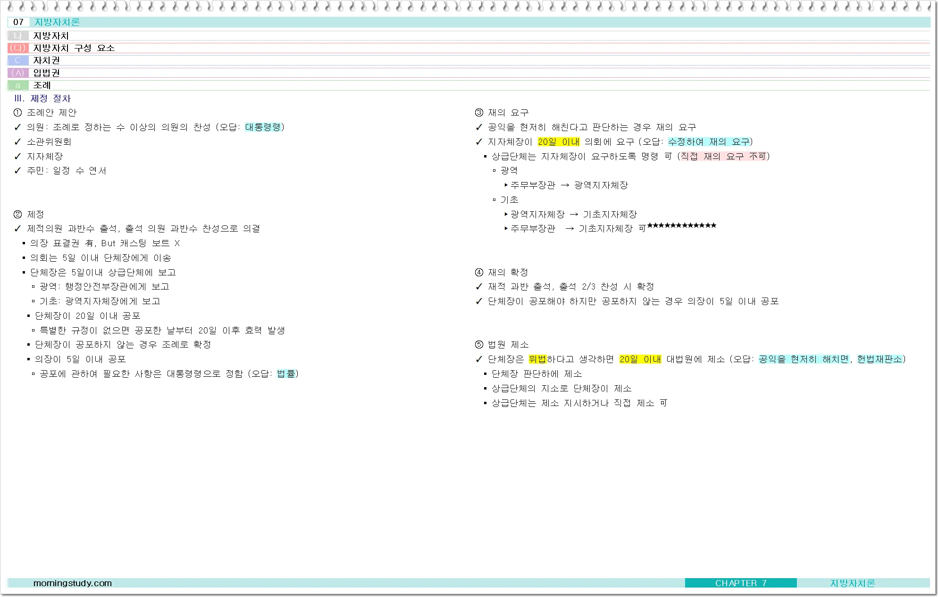Click the heading '① 조례안 제안'
The height and width of the screenshot is (597, 938).
(45, 113)
